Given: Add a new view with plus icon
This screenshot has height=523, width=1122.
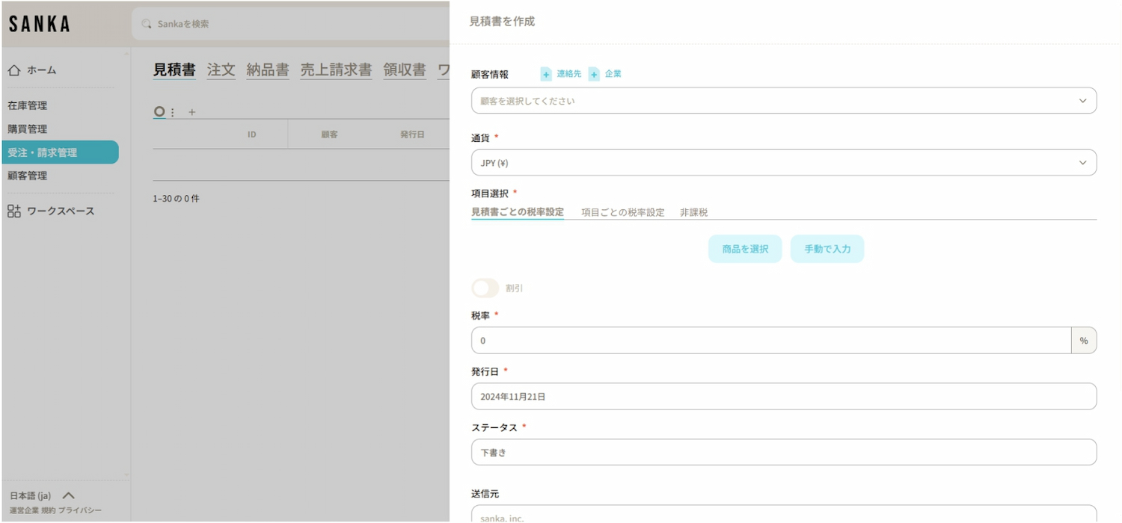Looking at the screenshot, I should tap(191, 112).
